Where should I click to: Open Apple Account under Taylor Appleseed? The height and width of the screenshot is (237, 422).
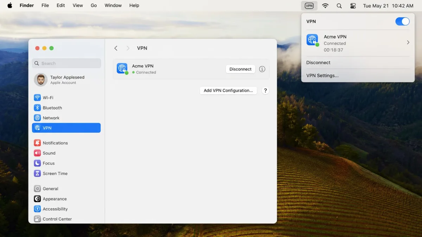[63, 83]
